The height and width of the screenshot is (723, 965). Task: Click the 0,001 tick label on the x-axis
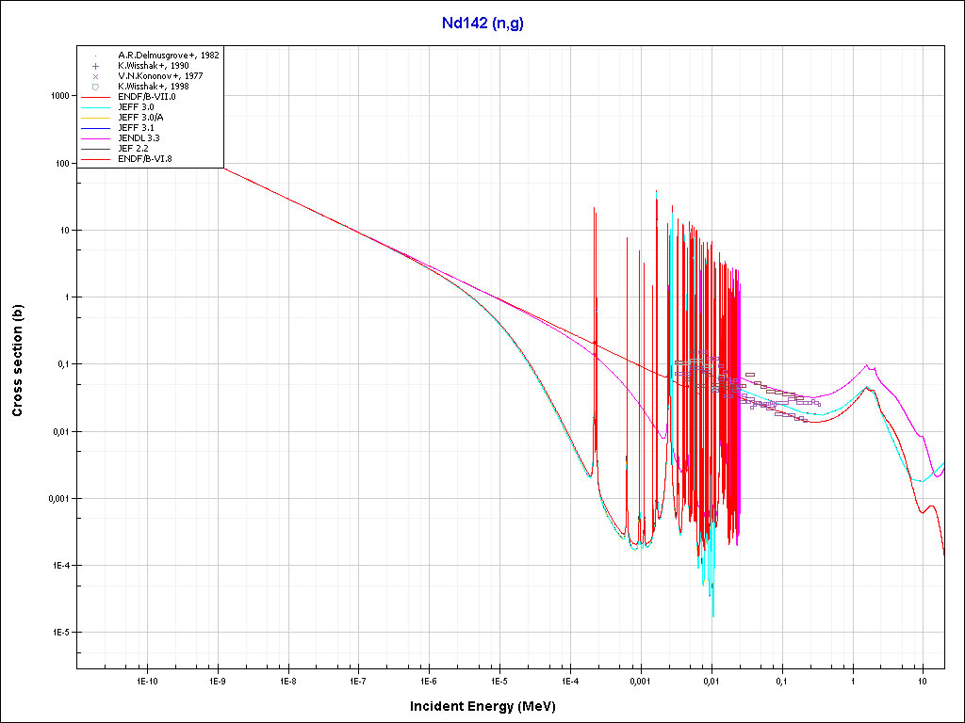(640, 681)
